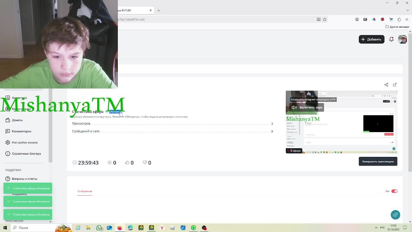Expand the hidden system tray icons
The height and width of the screenshot is (232, 412).
(376, 228)
